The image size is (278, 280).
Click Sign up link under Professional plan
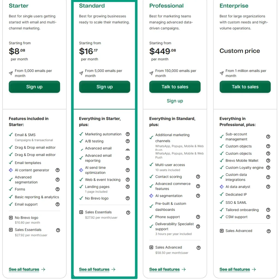point(175,101)
